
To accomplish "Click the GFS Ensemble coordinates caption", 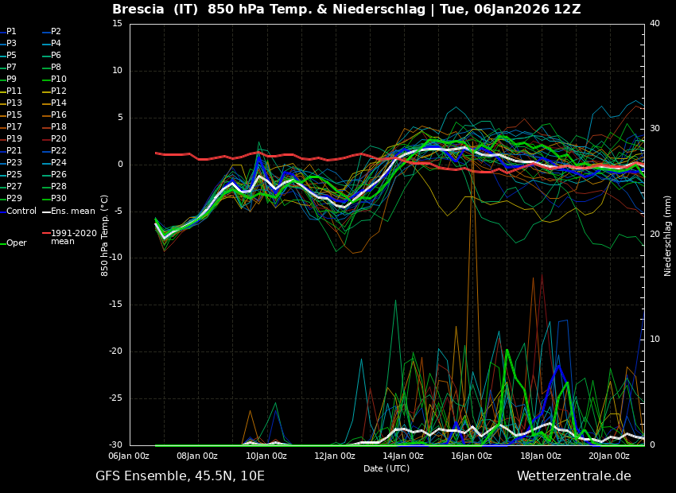I will click(x=180, y=476).
